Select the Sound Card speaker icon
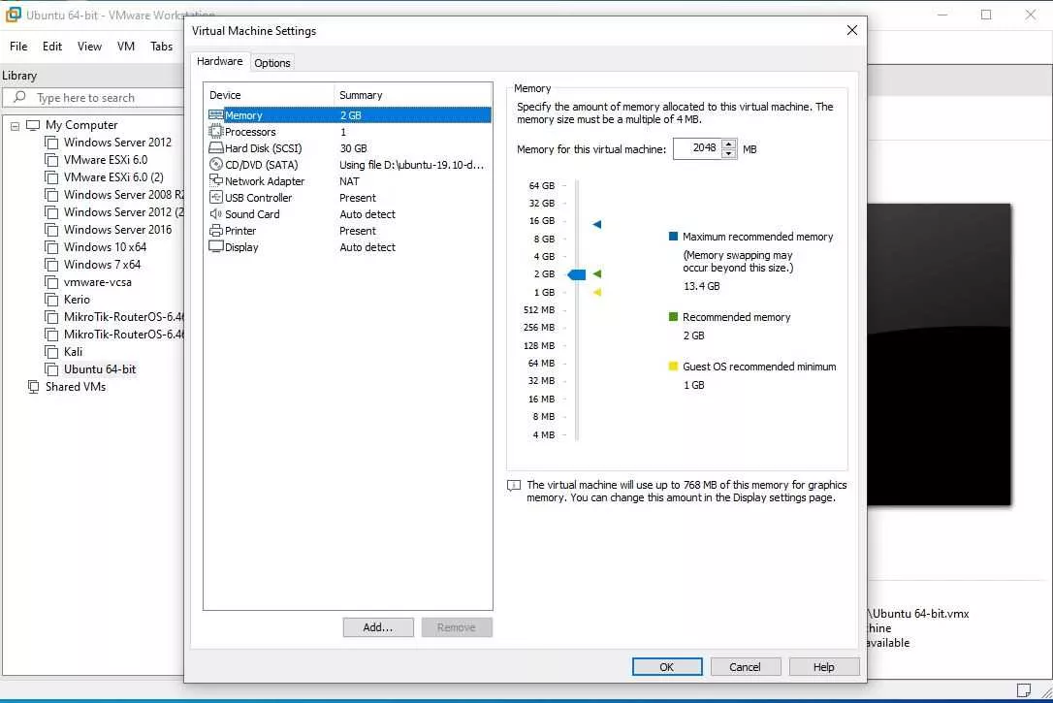The width and height of the screenshot is (1053, 703). (x=215, y=213)
